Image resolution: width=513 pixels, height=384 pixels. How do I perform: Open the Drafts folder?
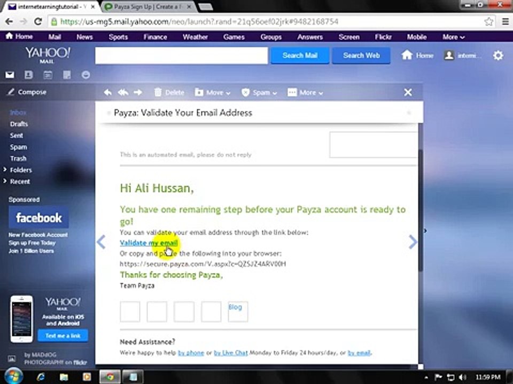pos(19,124)
